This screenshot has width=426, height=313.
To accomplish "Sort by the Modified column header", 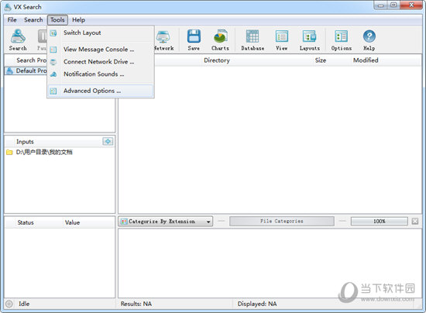I will (366, 60).
